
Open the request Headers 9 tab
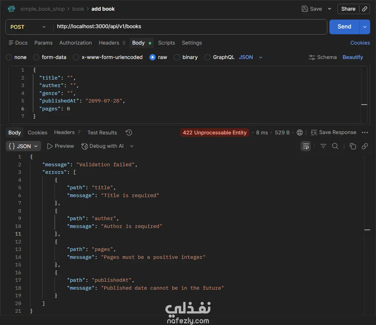112,43
